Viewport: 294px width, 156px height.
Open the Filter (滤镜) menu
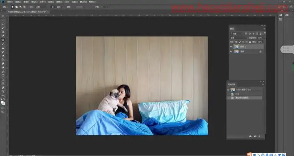pos(59,2)
